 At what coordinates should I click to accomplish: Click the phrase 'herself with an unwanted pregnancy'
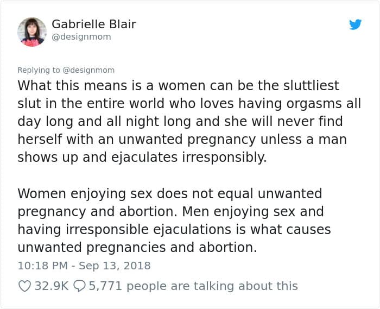[x=137, y=140]
